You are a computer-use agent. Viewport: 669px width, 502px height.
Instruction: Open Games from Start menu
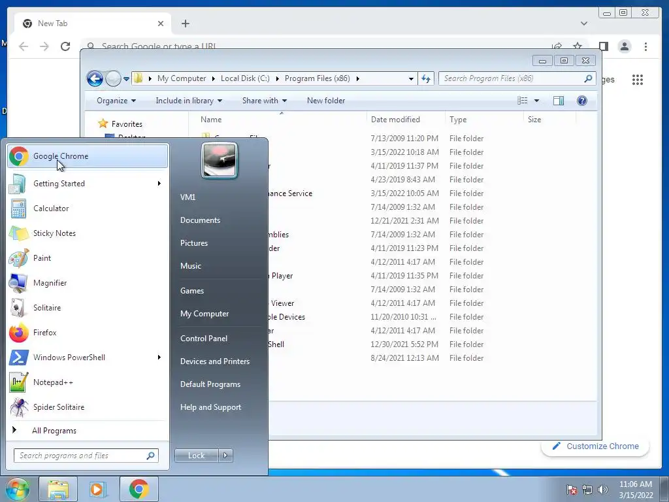coord(192,291)
